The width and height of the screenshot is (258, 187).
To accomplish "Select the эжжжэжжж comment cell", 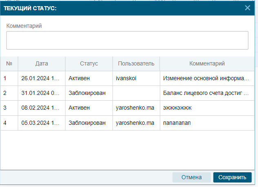I will click(207, 108).
